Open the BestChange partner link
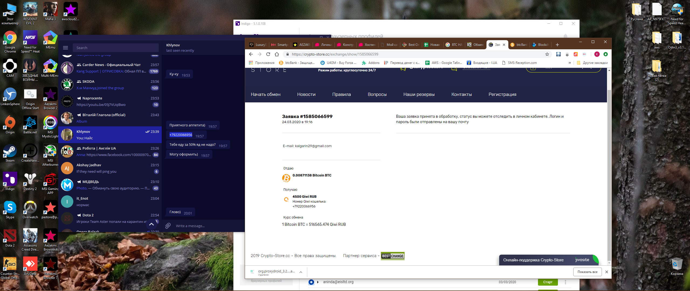Image resolution: width=690 pixels, height=291 pixels. tap(393, 256)
